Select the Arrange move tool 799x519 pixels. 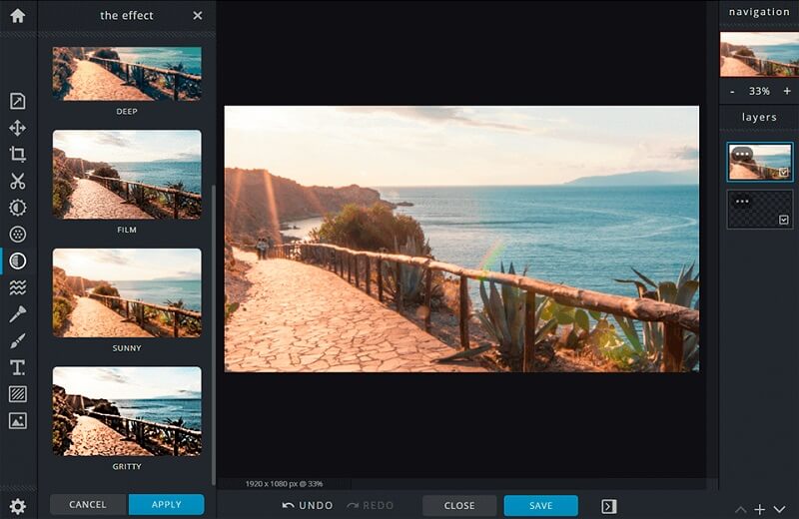tap(17, 128)
